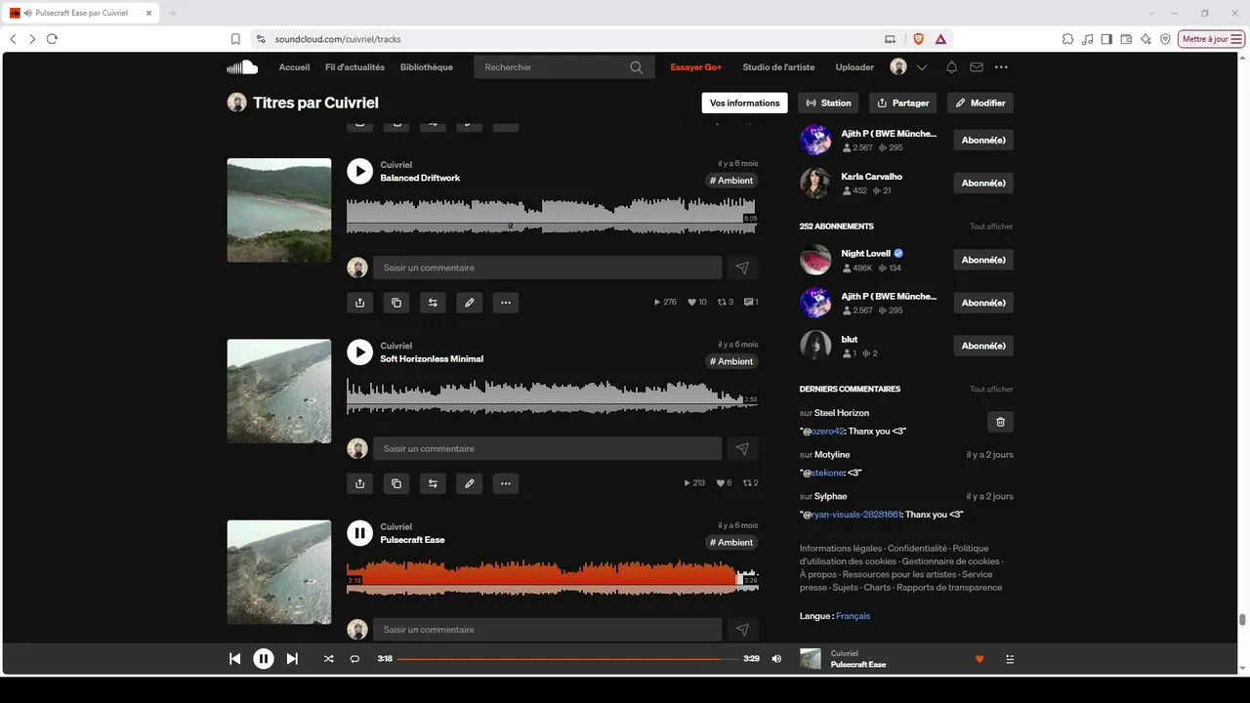Open more options for Soft Horizonless Minimal
The height and width of the screenshot is (703, 1250).
pos(506,483)
